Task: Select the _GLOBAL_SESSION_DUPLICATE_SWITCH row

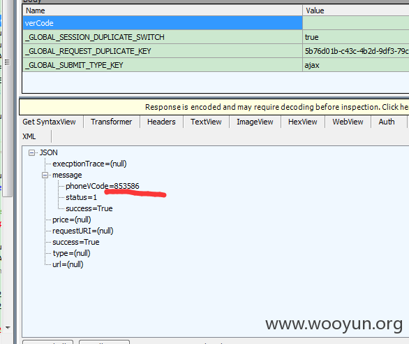Action: click(x=216, y=37)
